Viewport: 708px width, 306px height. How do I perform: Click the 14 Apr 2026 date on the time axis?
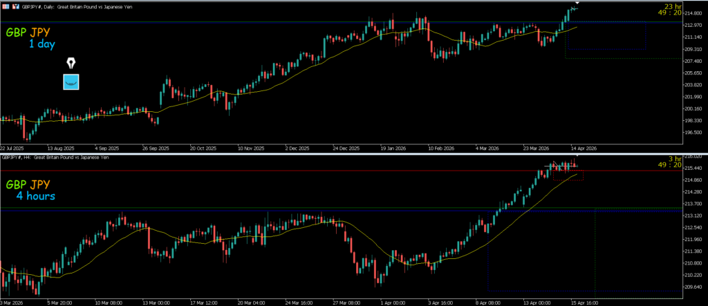582,148
